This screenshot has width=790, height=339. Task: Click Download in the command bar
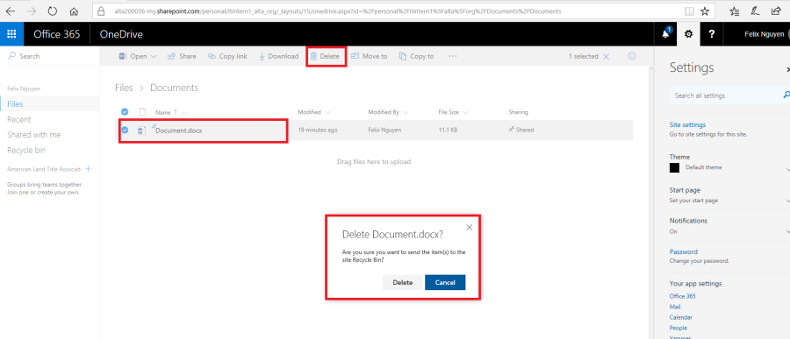(x=278, y=56)
